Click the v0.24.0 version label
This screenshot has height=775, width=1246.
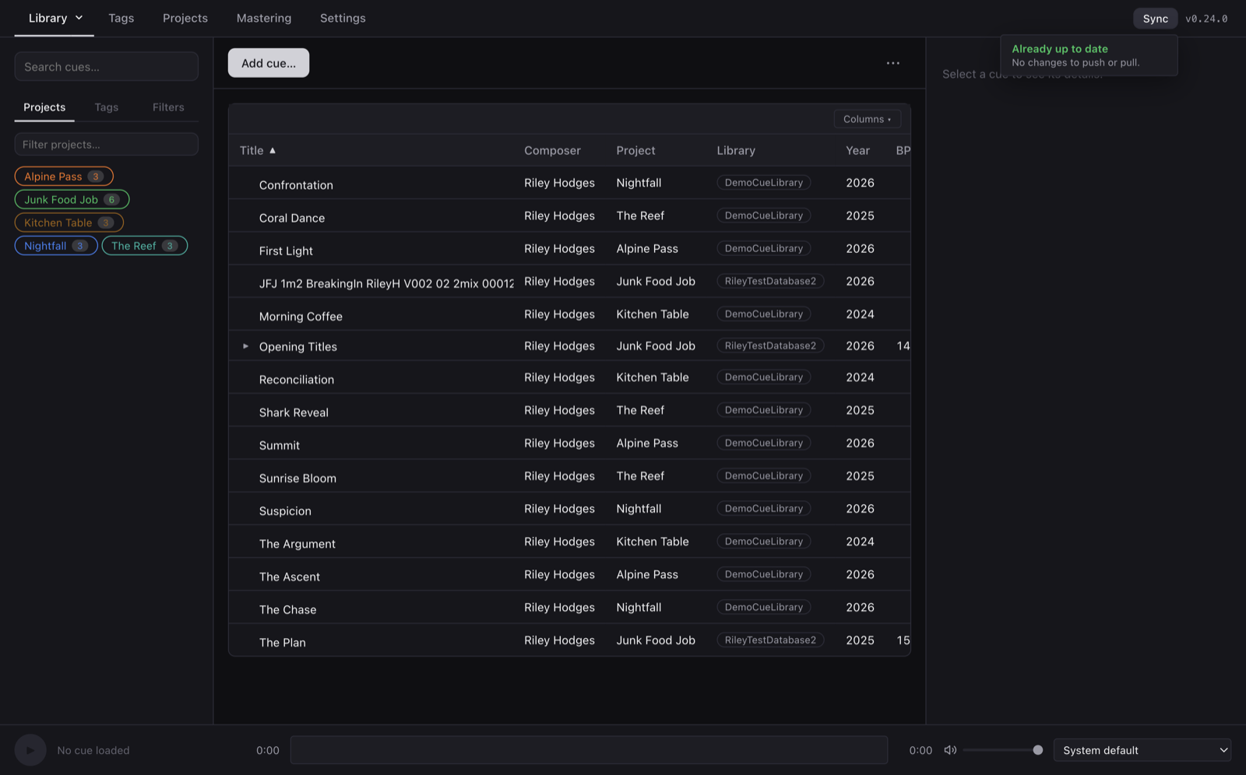coord(1206,19)
